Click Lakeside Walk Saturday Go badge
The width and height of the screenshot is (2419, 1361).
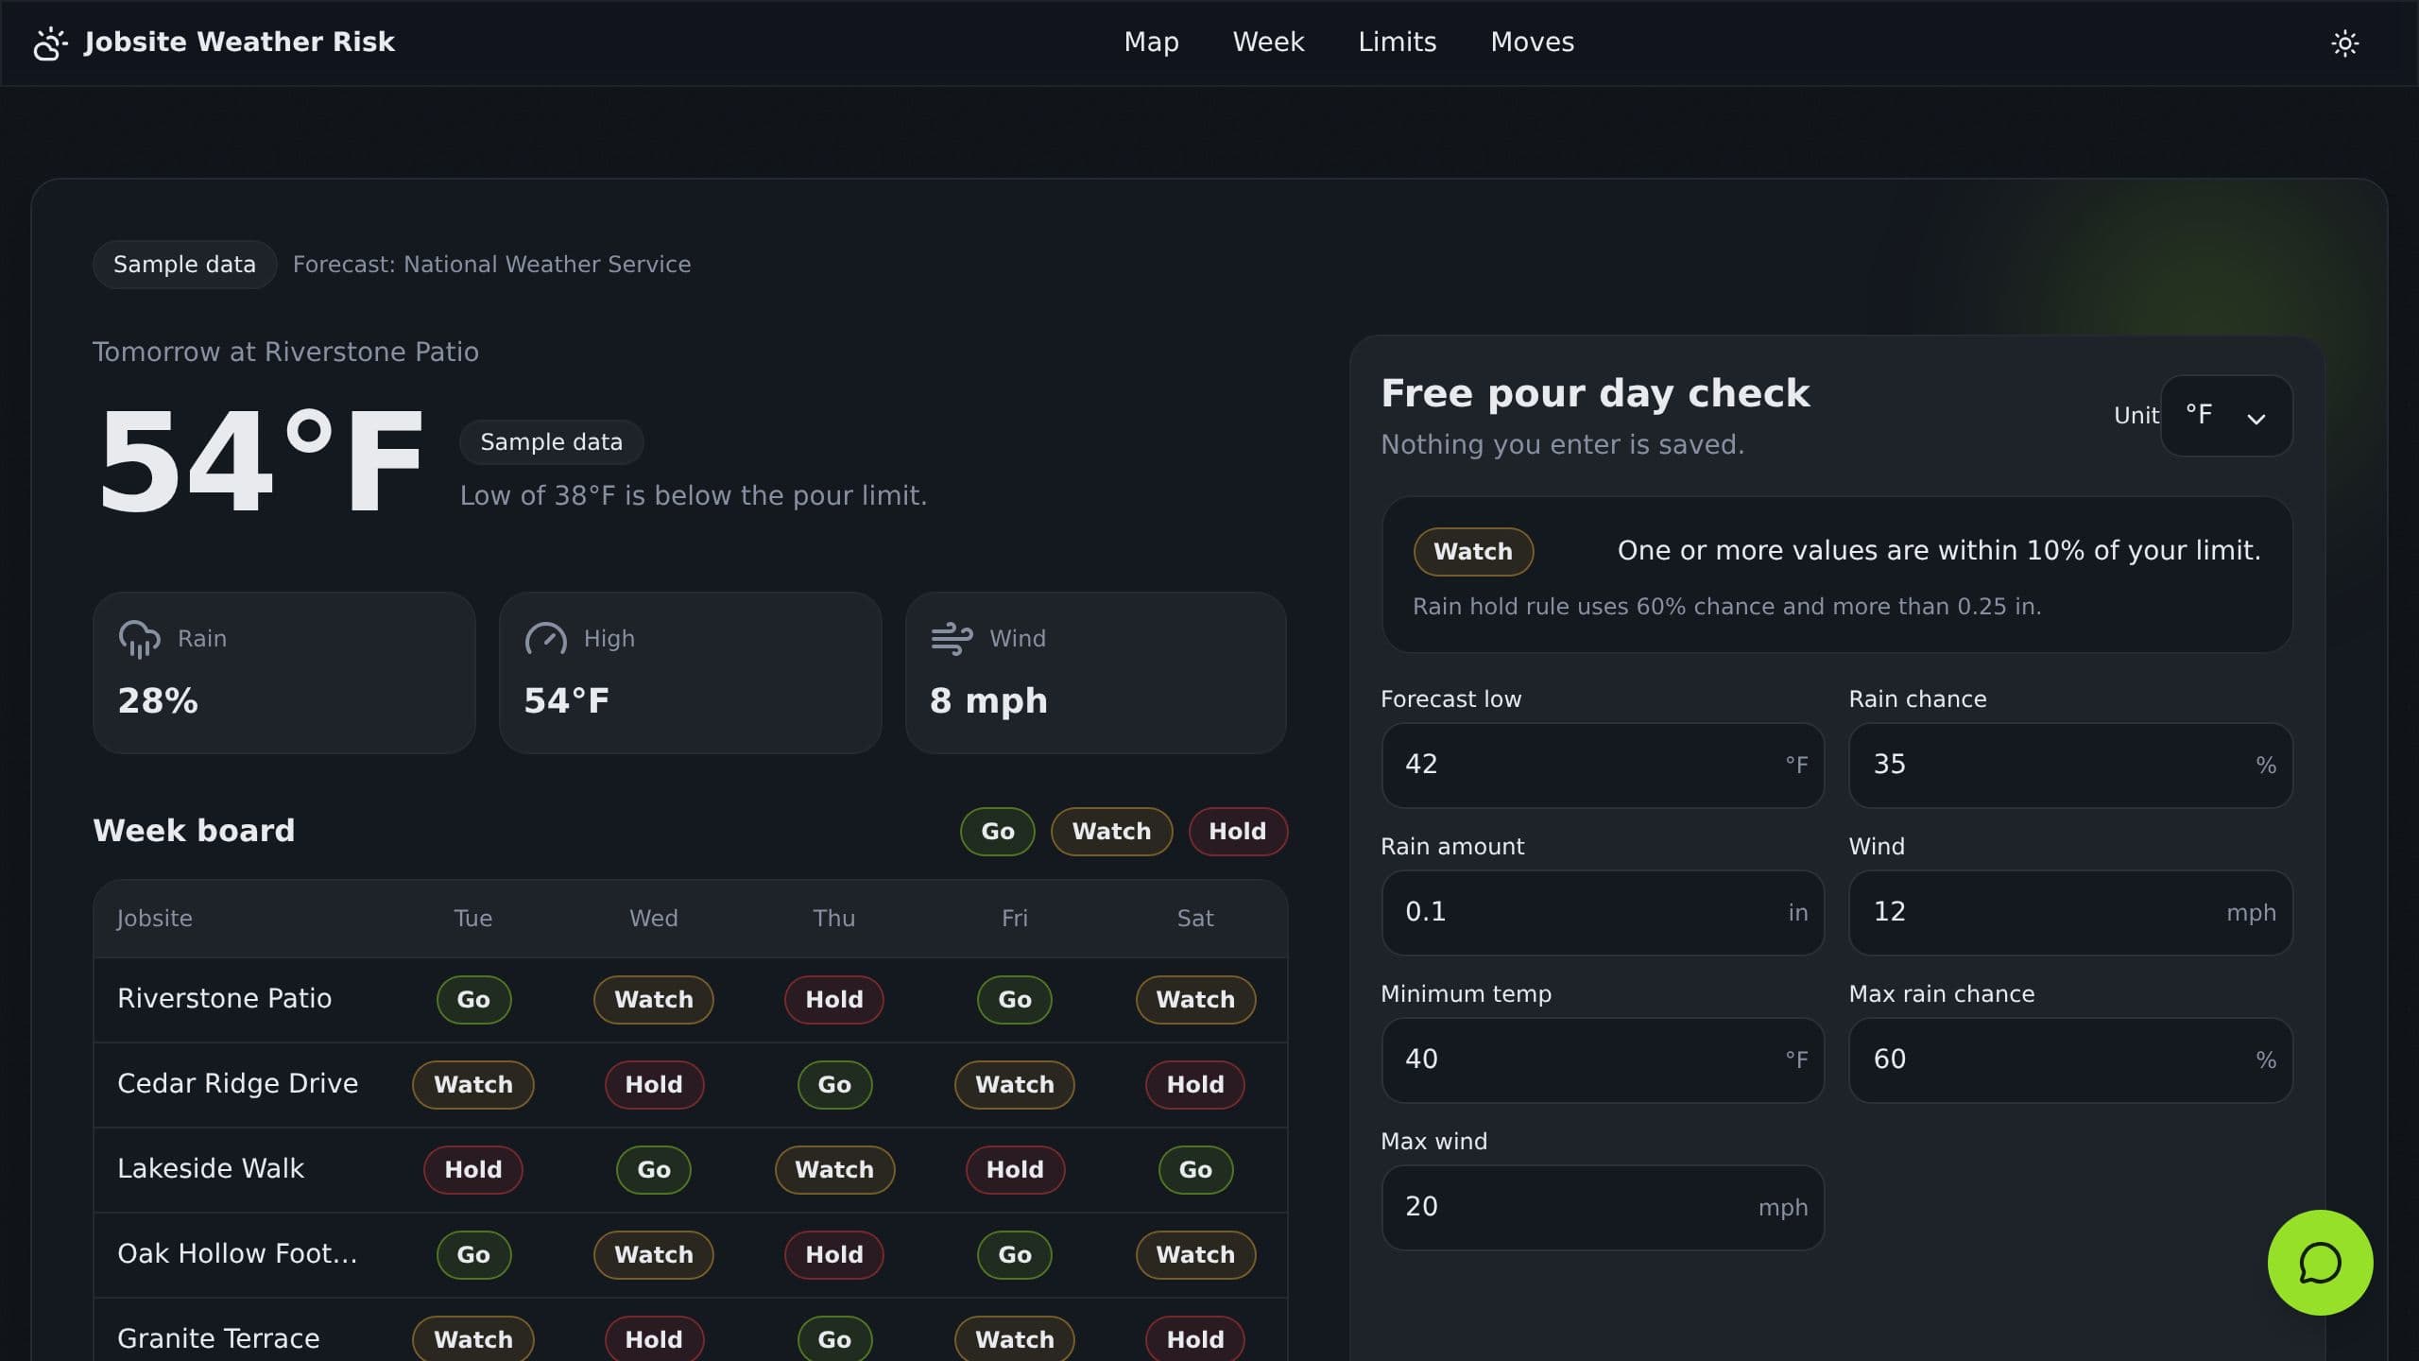click(x=1194, y=1170)
